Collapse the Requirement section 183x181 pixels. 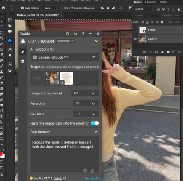(x=96, y=132)
